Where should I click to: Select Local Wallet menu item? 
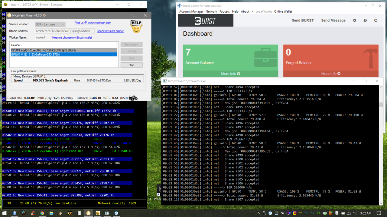click(264, 11)
